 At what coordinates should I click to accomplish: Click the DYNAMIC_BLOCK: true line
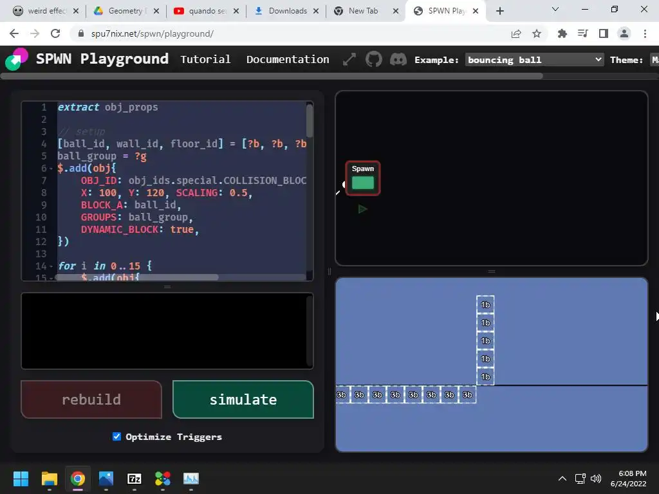(x=140, y=230)
